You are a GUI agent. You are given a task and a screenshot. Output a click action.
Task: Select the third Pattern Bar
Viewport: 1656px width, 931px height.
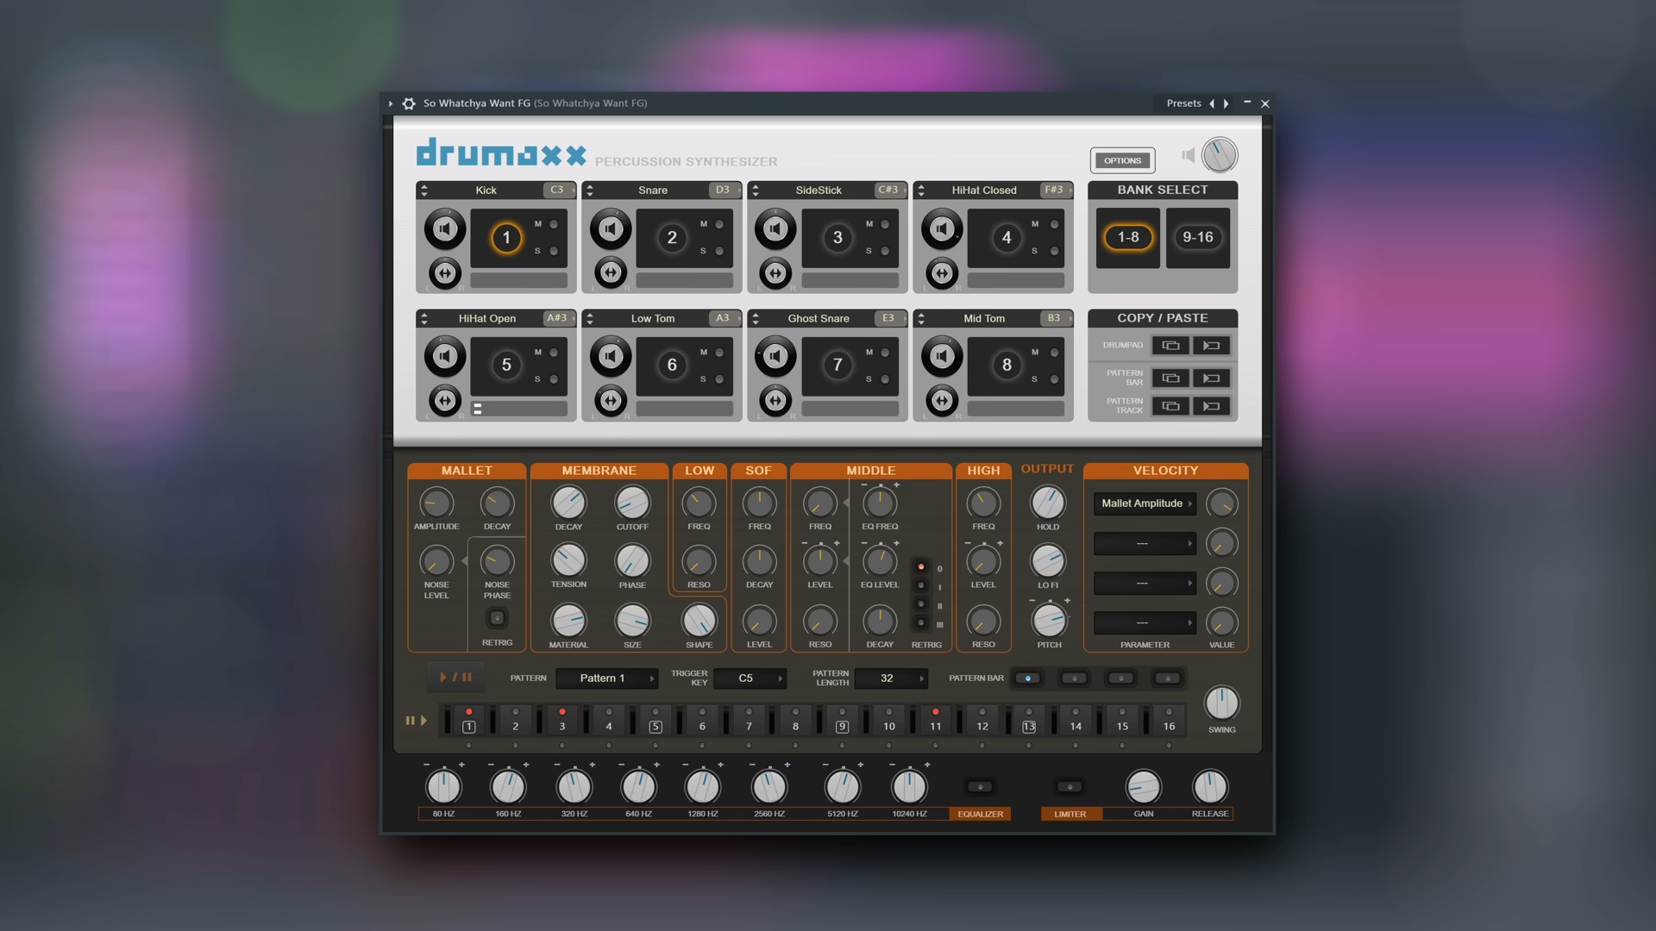pos(1120,678)
